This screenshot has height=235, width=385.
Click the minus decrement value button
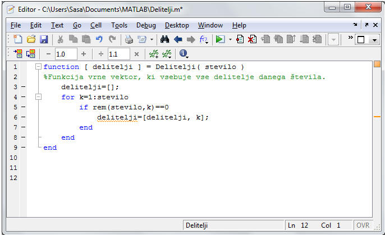tap(48, 54)
